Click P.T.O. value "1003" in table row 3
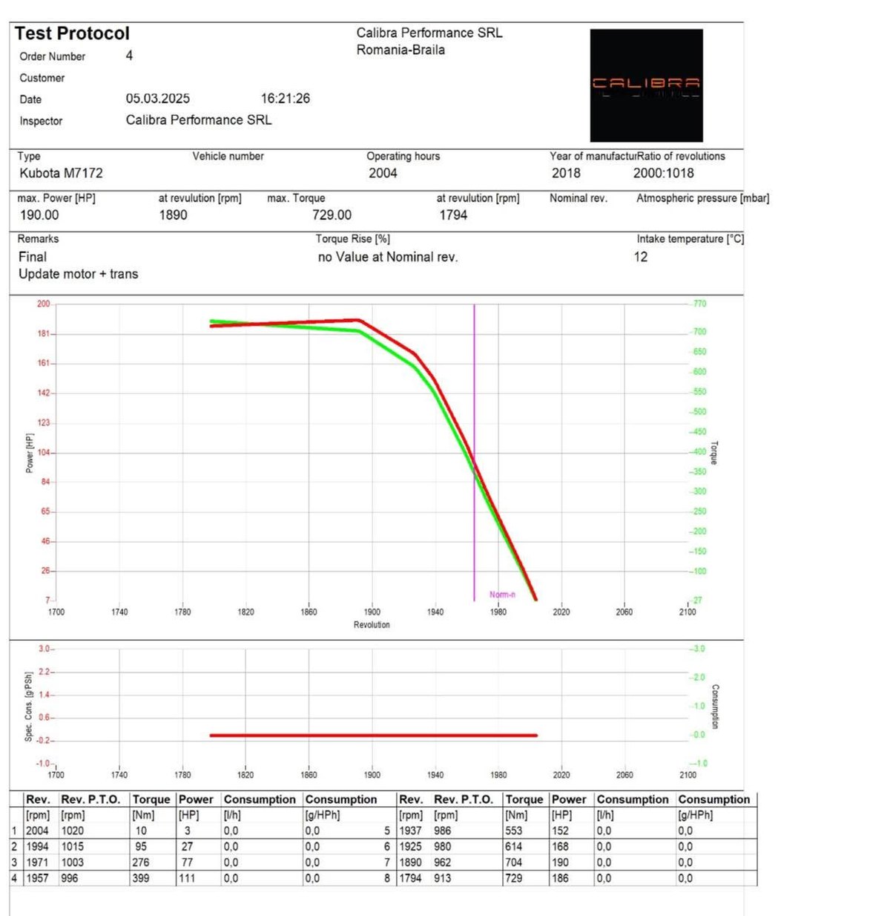 pos(72,863)
